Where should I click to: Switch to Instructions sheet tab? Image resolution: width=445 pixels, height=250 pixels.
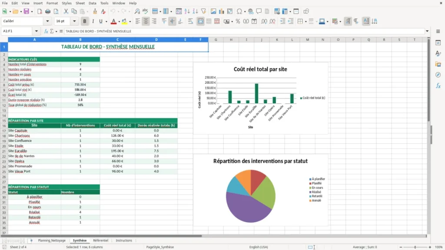124,240
